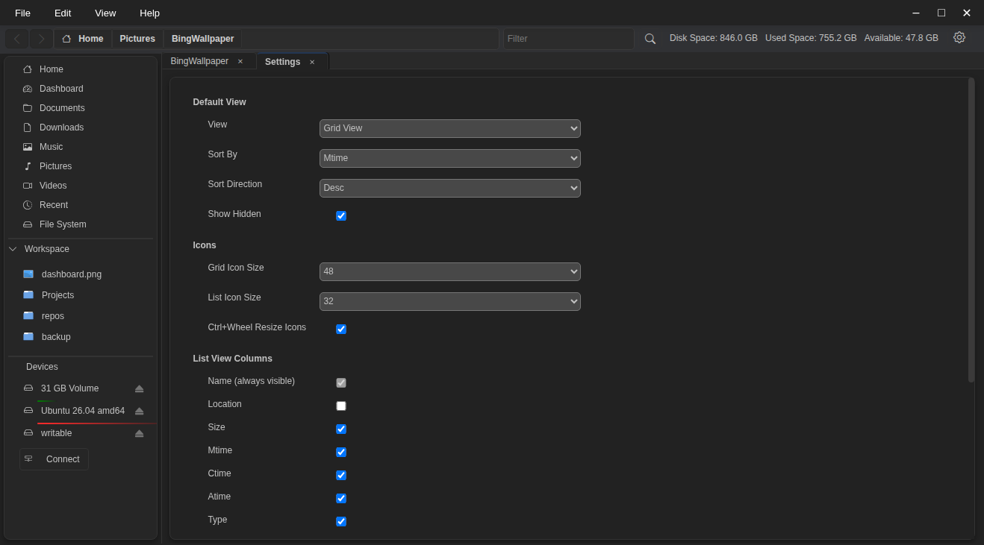984x545 pixels.
Task: Click the search magnifier icon
Action: (x=650, y=39)
